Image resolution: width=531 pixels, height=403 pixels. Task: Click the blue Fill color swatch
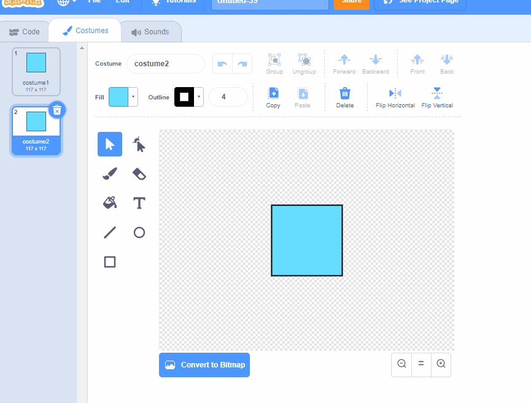pos(118,97)
